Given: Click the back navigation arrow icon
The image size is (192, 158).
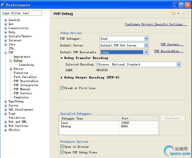Looking at the screenshot, I should point(174,13).
